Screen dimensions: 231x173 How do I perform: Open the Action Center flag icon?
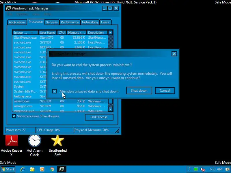coord(228,169)
